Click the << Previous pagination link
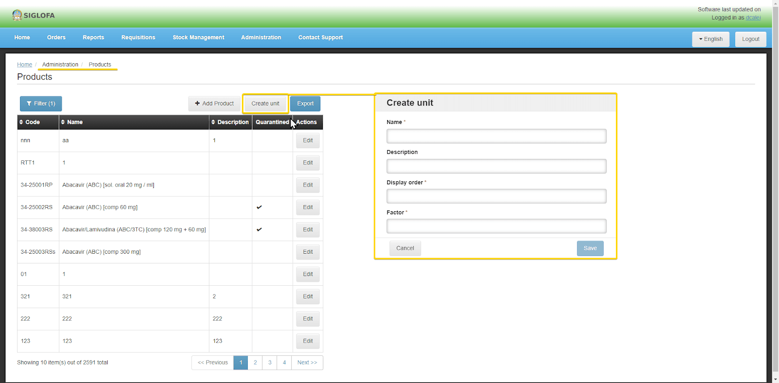 pyautogui.click(x=213, y=363)
